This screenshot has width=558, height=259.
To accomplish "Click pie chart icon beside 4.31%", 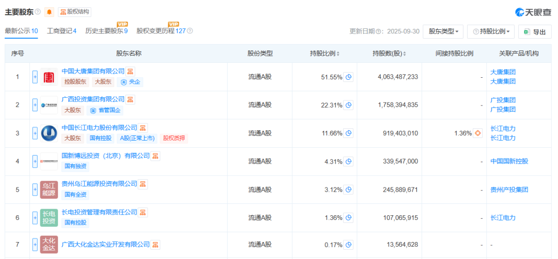I will [x=349, y=162].
